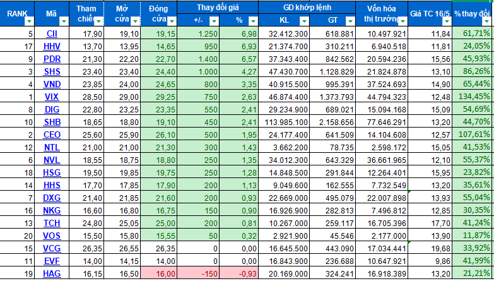Image resolution: width=494 pixels, height=281 pixels.
Task: Open the CII stock link
Action: (x=52, y=33)
